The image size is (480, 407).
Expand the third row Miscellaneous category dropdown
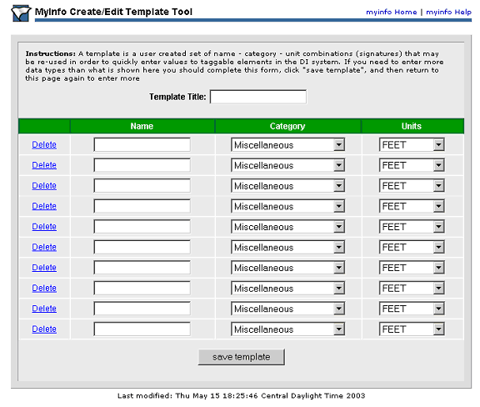click(287, 186)
